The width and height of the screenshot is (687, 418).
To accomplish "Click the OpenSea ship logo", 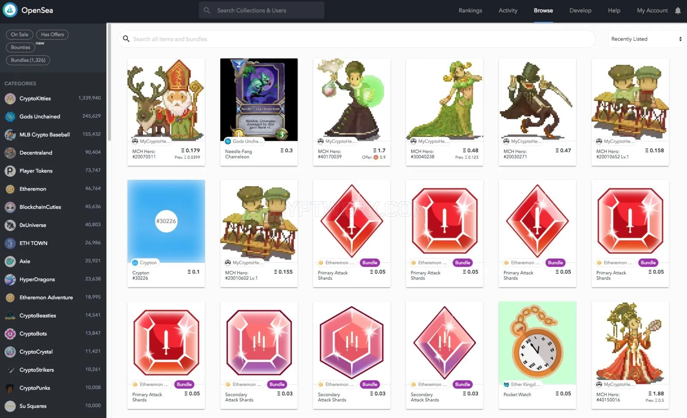I will 10,10.
